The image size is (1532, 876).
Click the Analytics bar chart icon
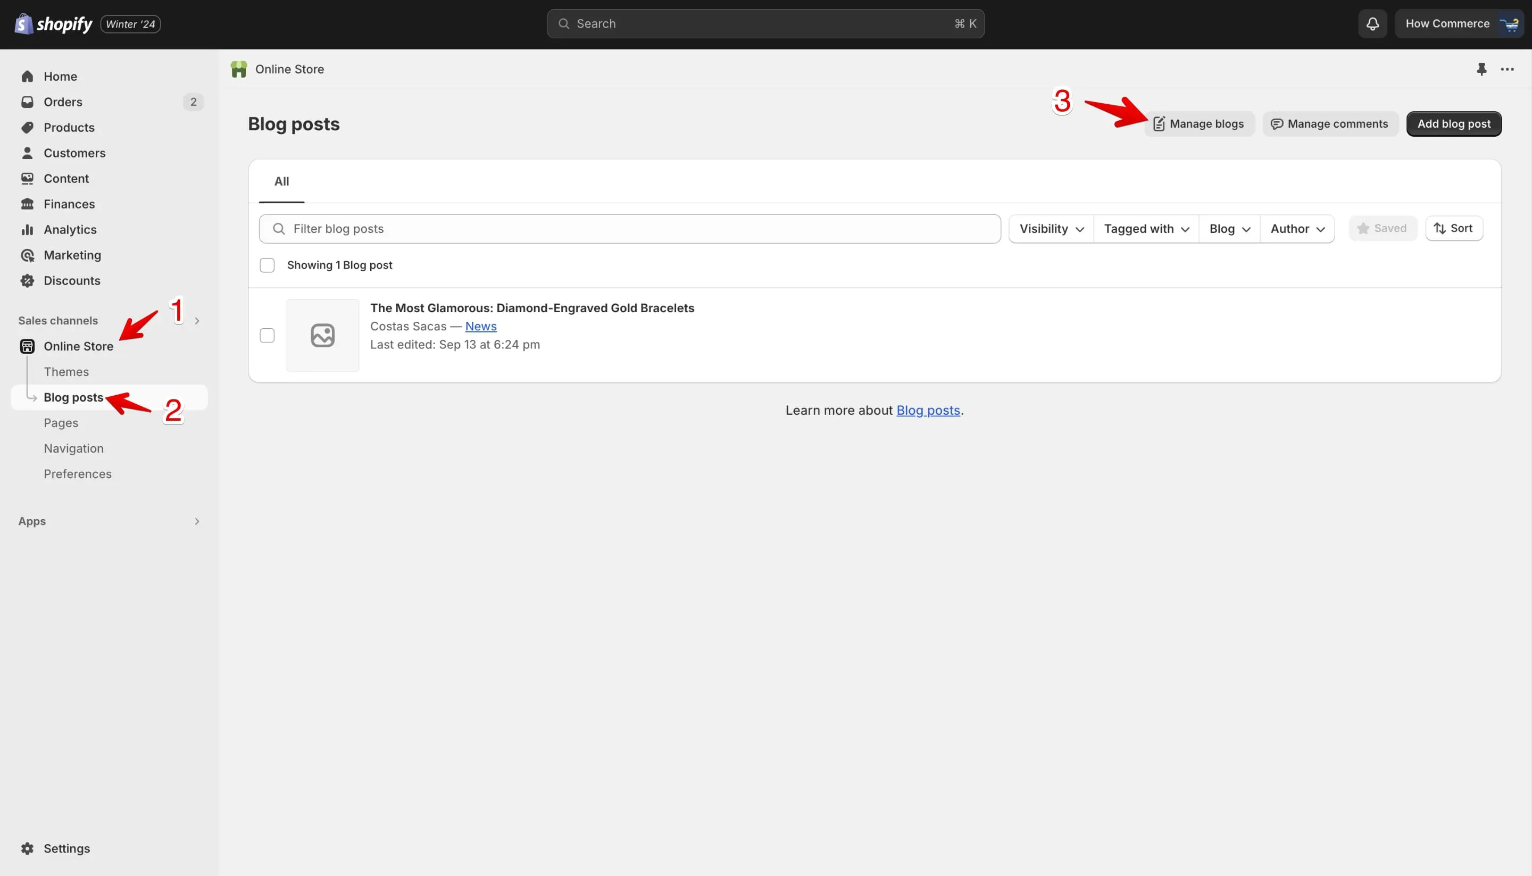[x=27, y=230]
